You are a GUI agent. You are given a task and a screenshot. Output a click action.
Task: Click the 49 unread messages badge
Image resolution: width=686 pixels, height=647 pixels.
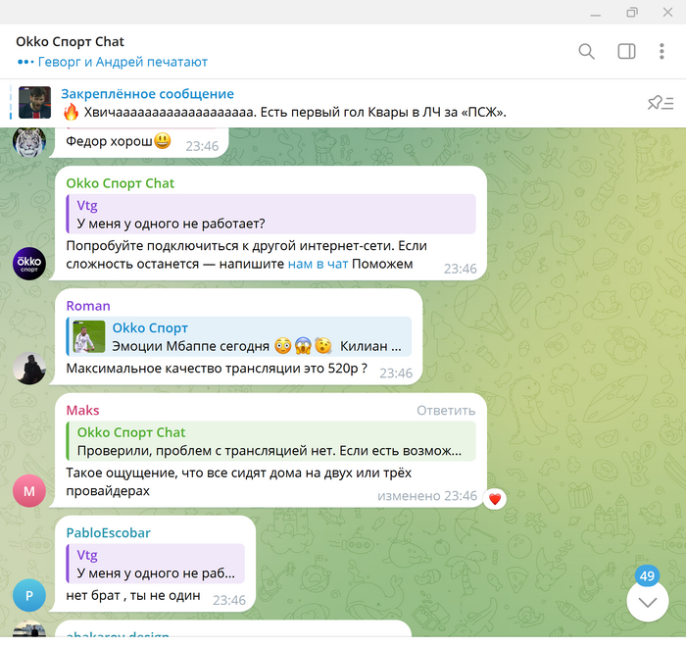pyautogui.click(x=648, y=575)
